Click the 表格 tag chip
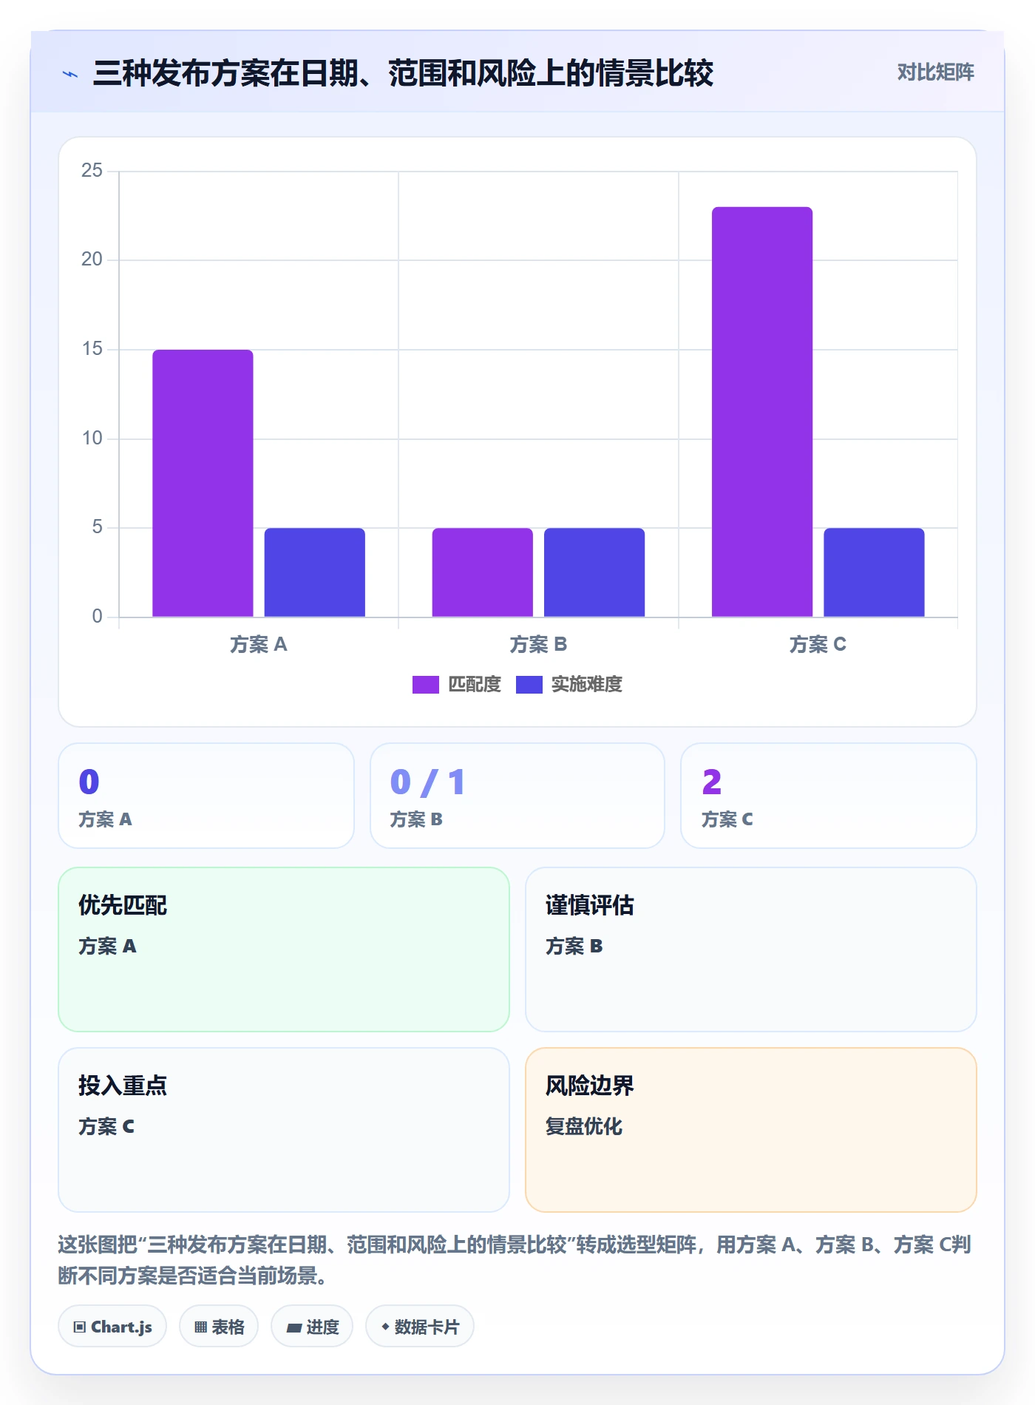1035x1405 pixels. pyautogui.click(x=219, y=1327)
